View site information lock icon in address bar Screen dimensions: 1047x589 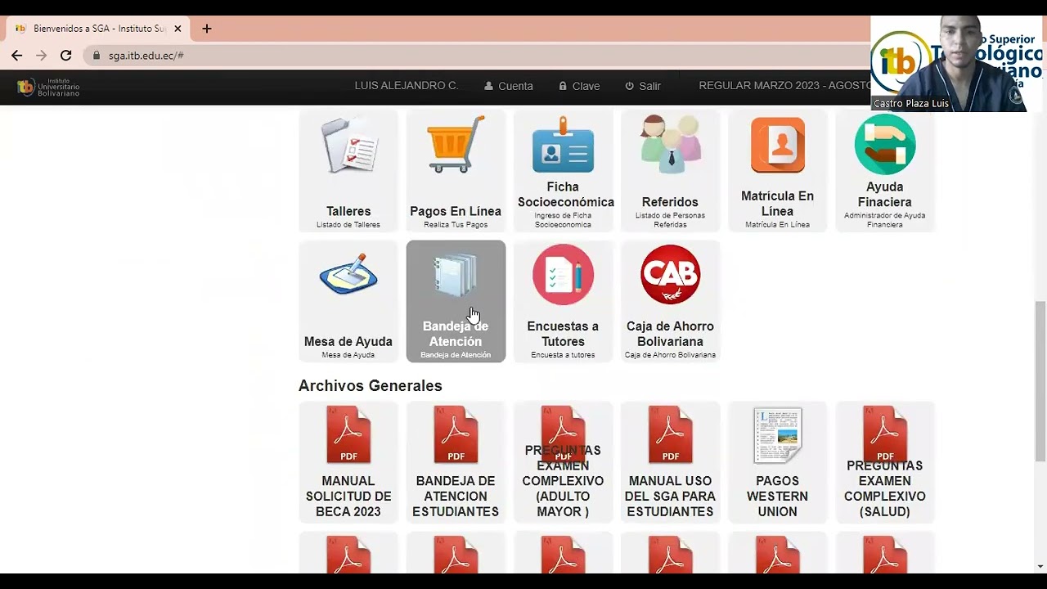coord(97,56)
